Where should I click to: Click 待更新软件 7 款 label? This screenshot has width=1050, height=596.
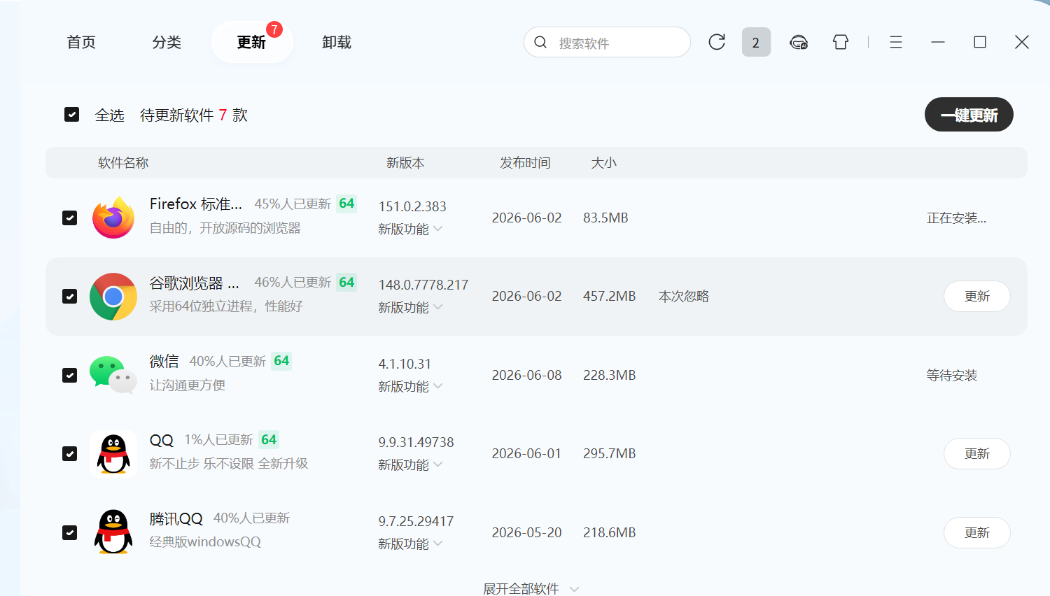pyautogui.click(x=194, y=115)
